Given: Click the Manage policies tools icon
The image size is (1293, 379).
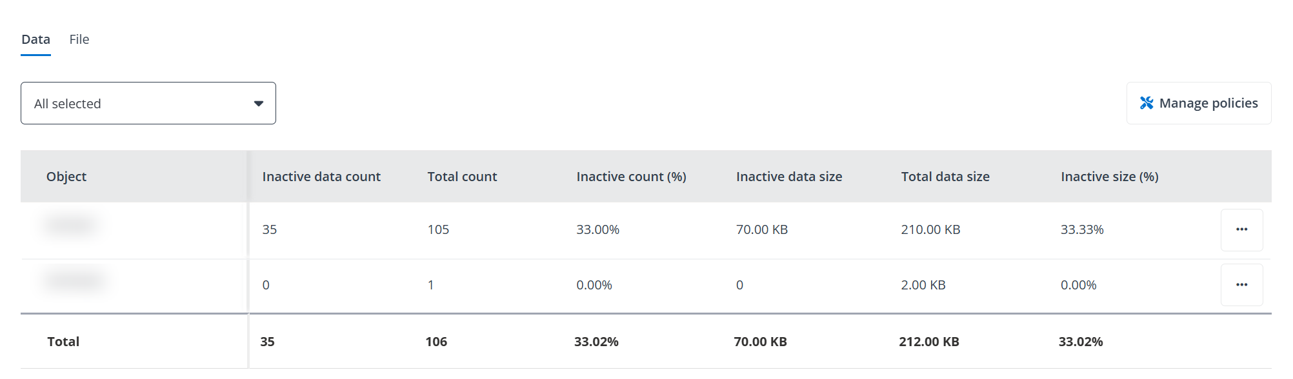Looking at the screenshot, I should (1147, 103).
